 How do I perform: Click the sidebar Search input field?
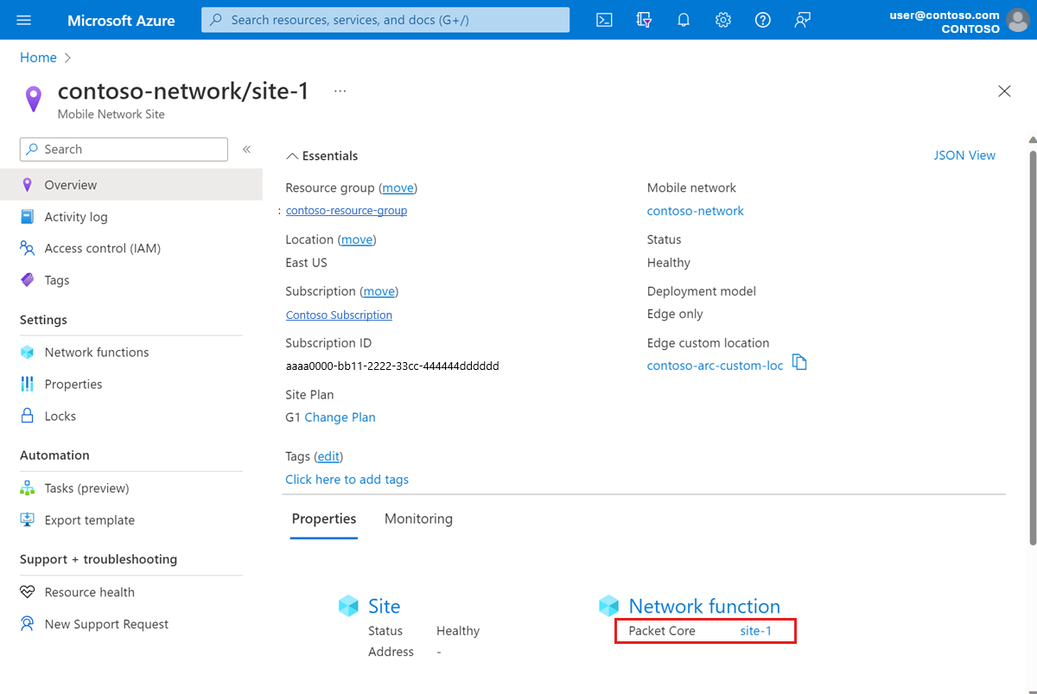(x=123, y=149)
